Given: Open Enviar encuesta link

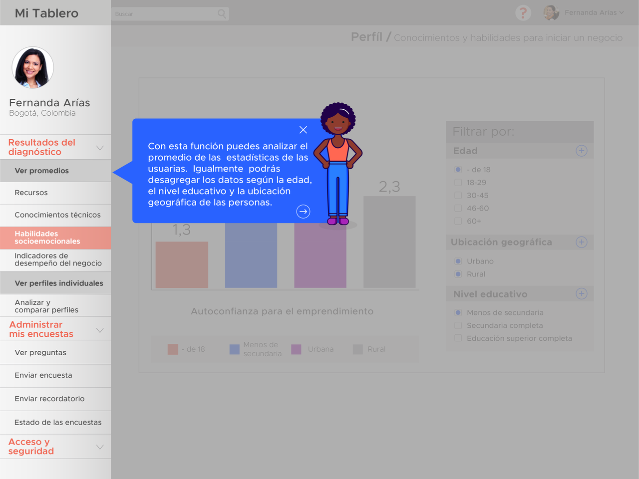Looking at the screenshot, I should 43,375.
